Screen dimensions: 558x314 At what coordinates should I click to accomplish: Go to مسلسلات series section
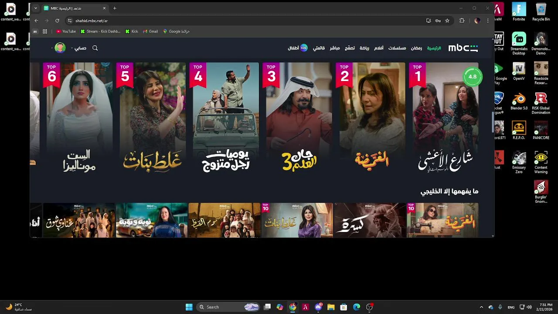click(x=397, y=48)
